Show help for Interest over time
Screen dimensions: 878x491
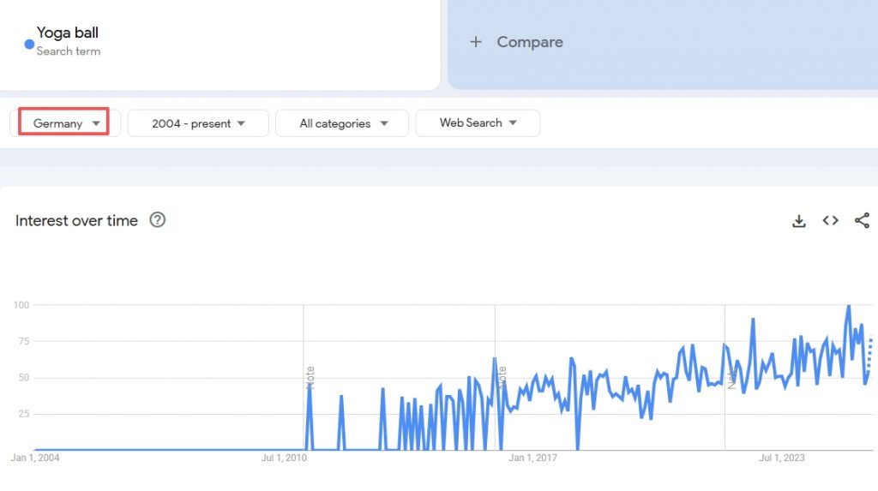click(157, 220)
